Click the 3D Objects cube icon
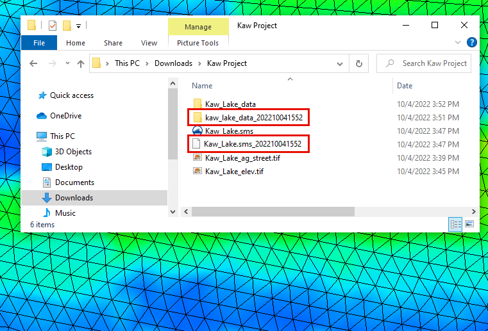Viewport: 488px width, 331px height. coord(47,152)
